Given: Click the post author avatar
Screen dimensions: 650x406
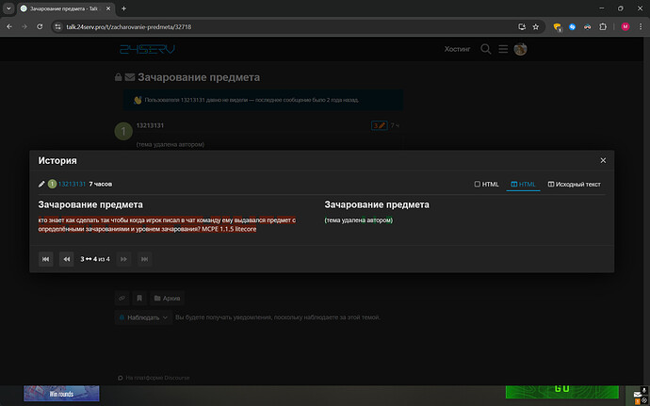Looking at the screenshot, I should 123,131.
